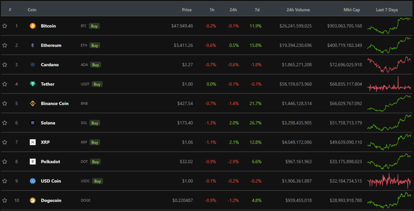Viewport: 414px width, 211px height.
Task: Open the Polkadot coin name link
Action: pos(51,161)
